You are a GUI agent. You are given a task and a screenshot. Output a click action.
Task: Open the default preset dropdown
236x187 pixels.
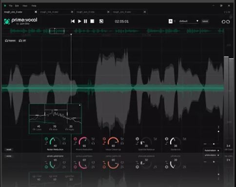(189, 21)
